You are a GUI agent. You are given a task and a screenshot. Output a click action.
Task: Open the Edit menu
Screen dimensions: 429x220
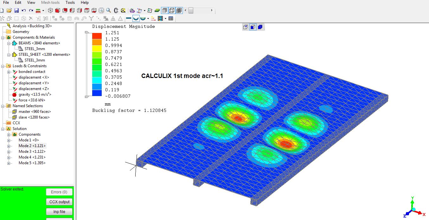coord(18,3)
